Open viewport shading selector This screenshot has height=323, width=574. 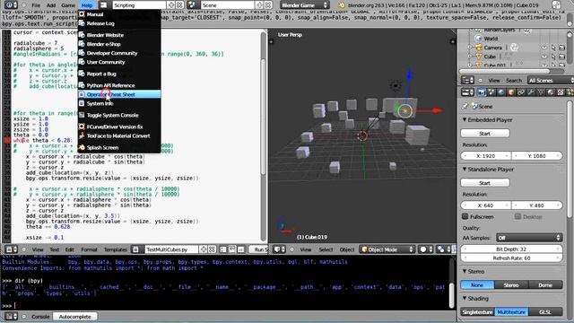[426, 249]
